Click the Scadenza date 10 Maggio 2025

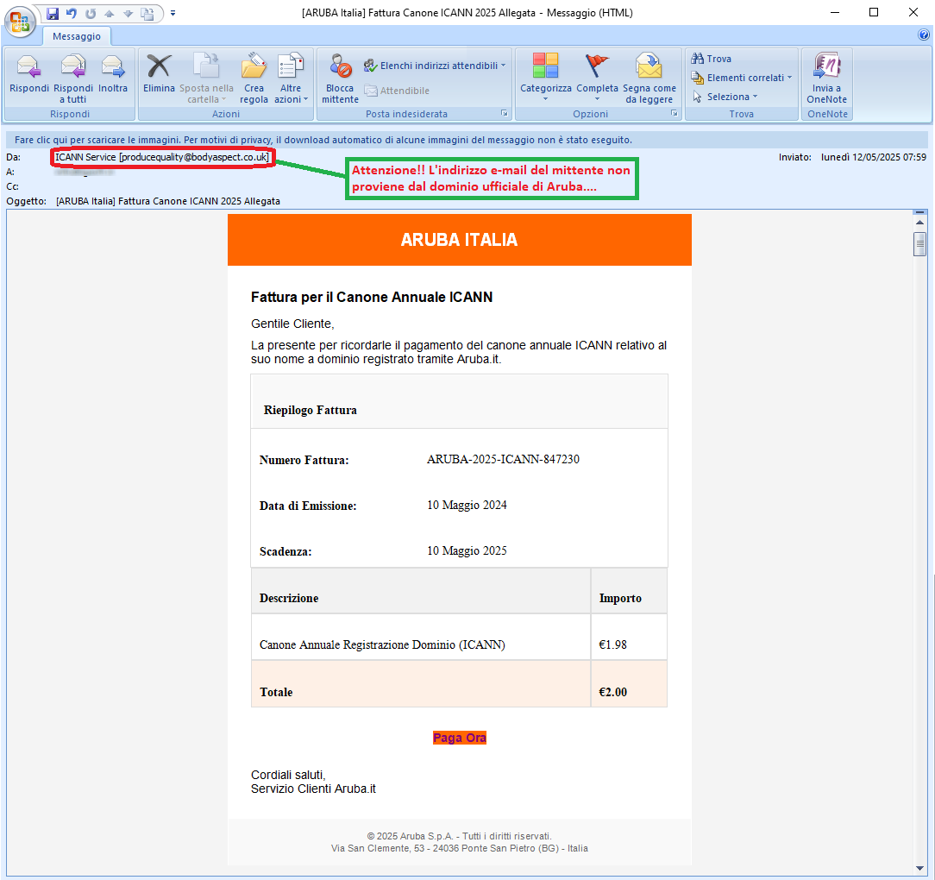(467, 550)
